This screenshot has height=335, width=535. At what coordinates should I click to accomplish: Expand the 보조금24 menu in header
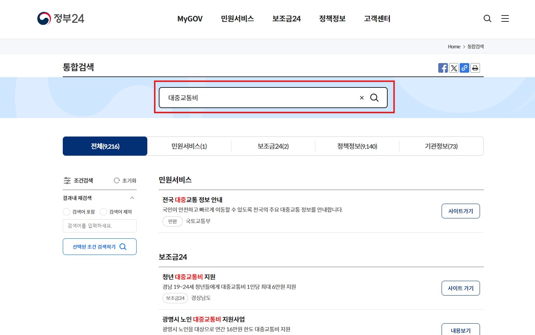(x=286, y=18)
